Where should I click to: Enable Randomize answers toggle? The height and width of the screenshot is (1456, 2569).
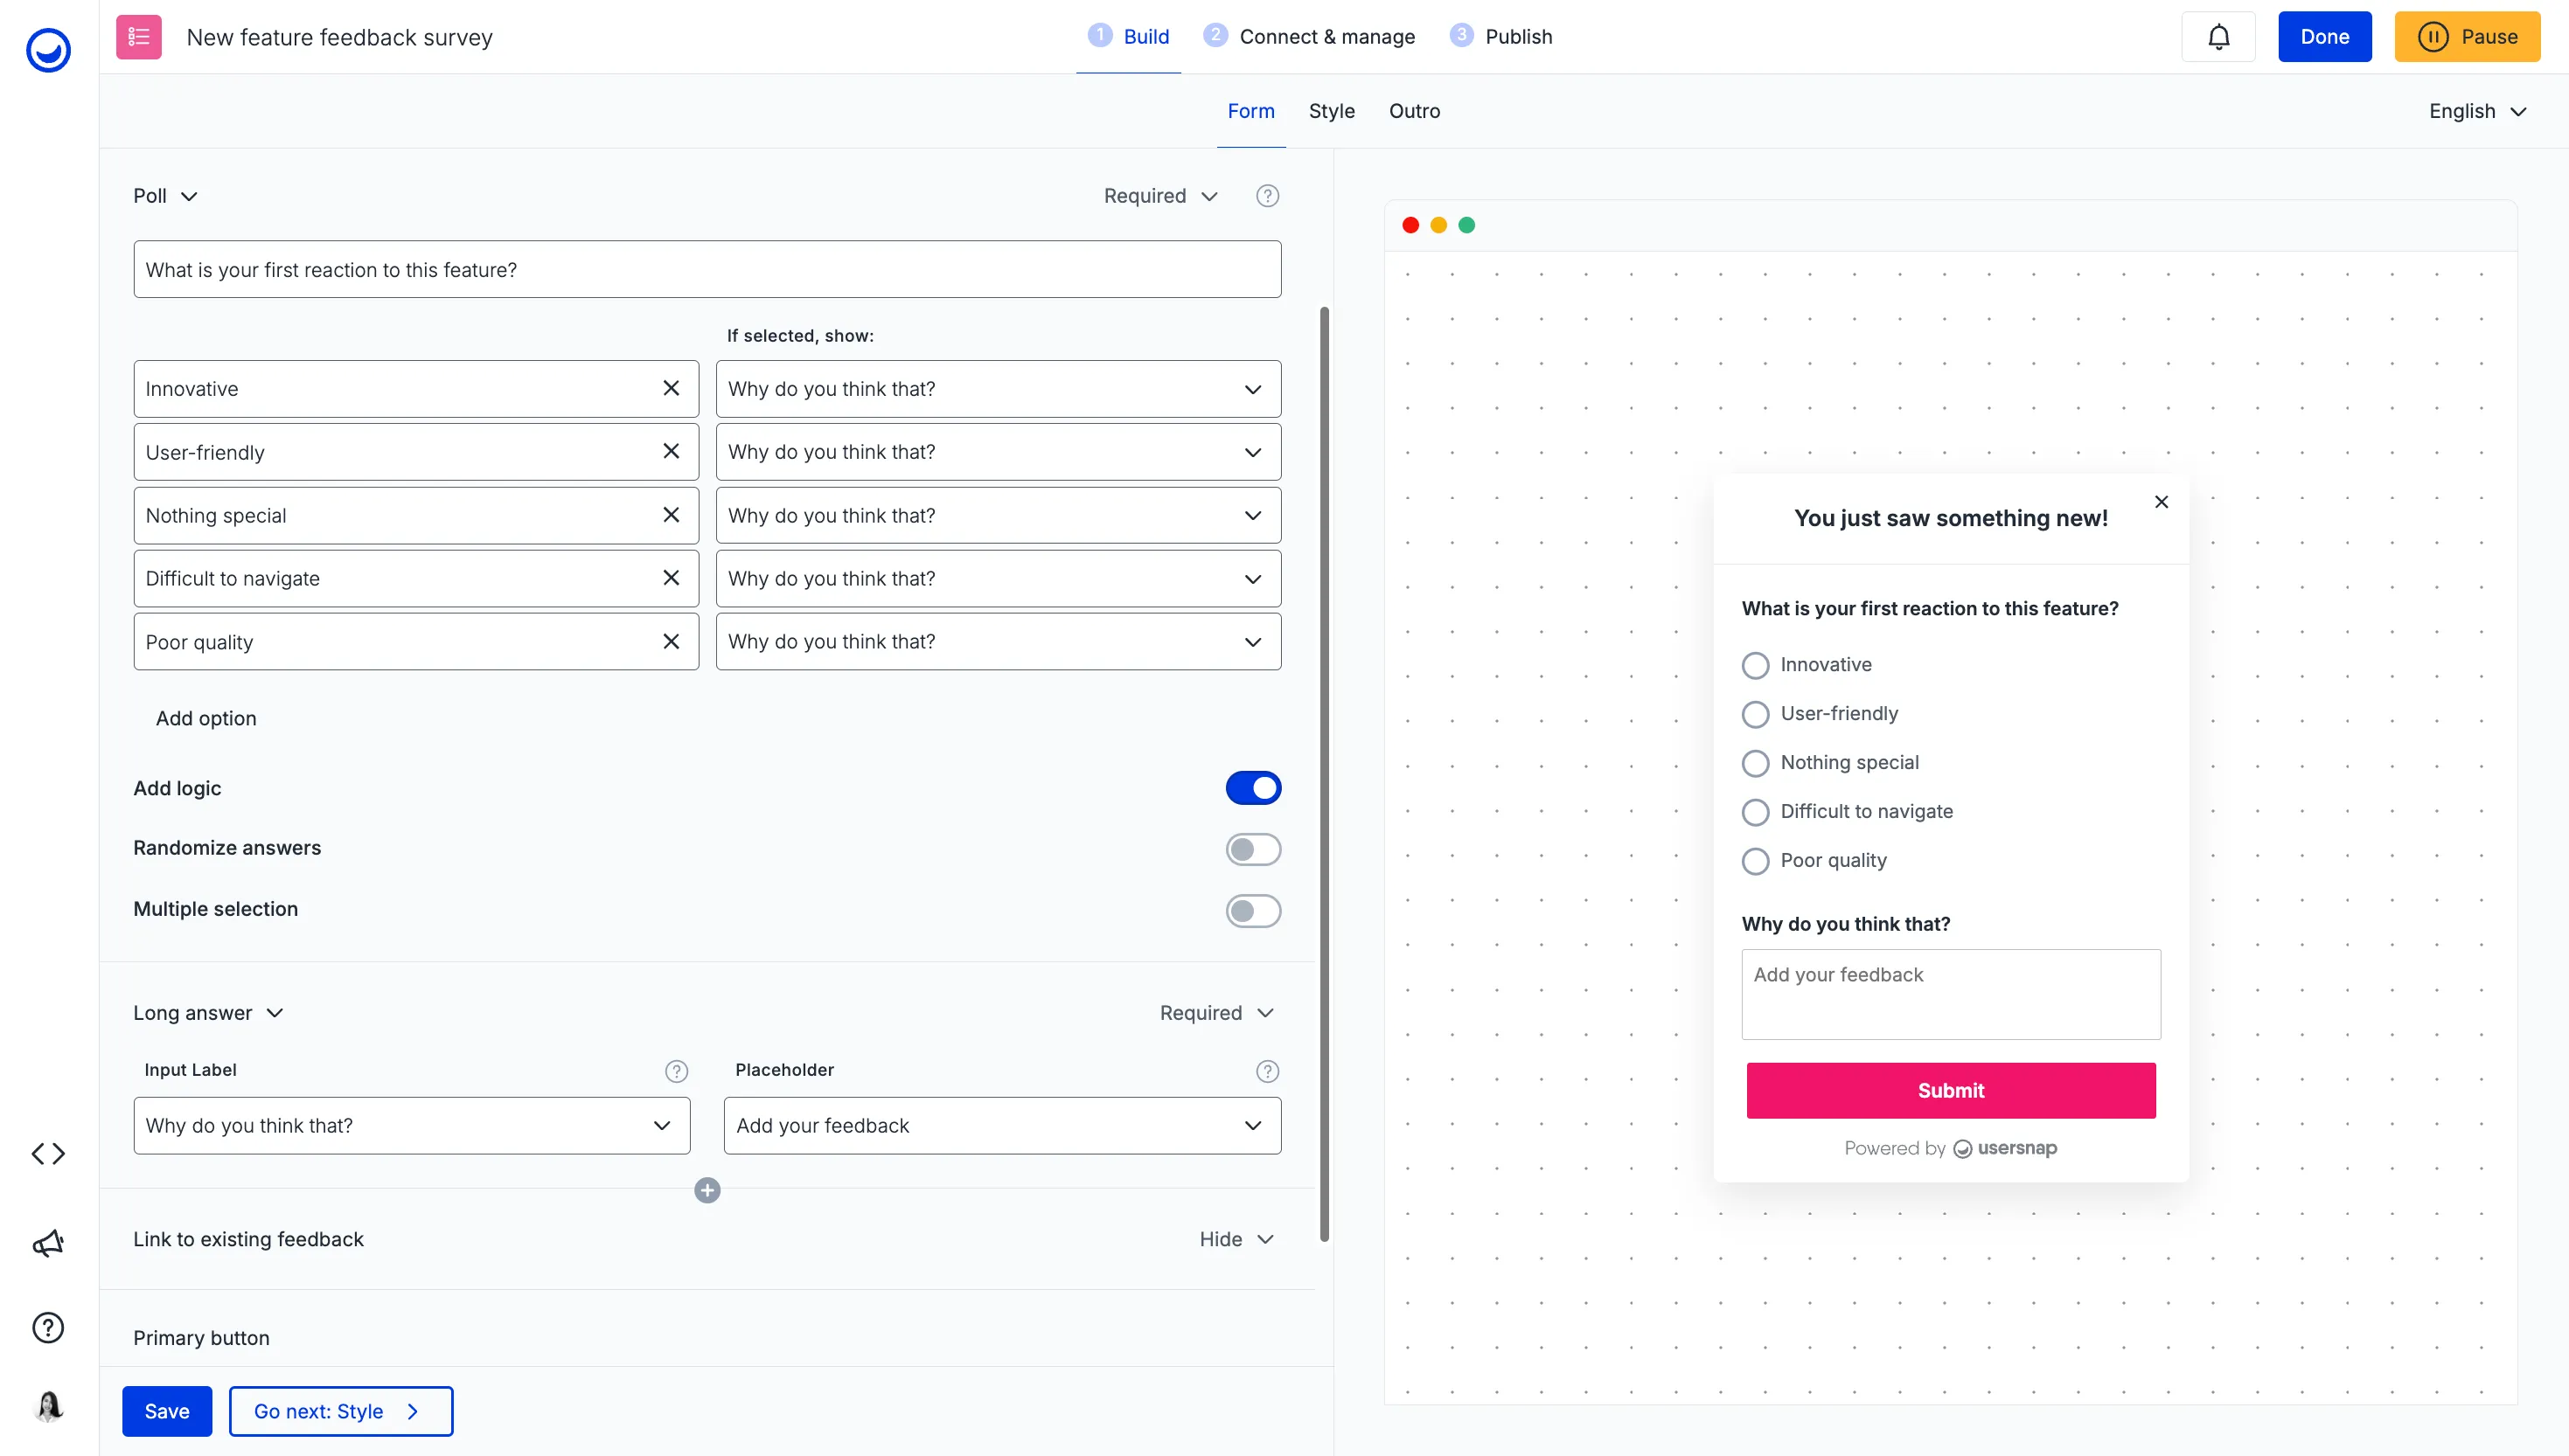click(1252, 849)
